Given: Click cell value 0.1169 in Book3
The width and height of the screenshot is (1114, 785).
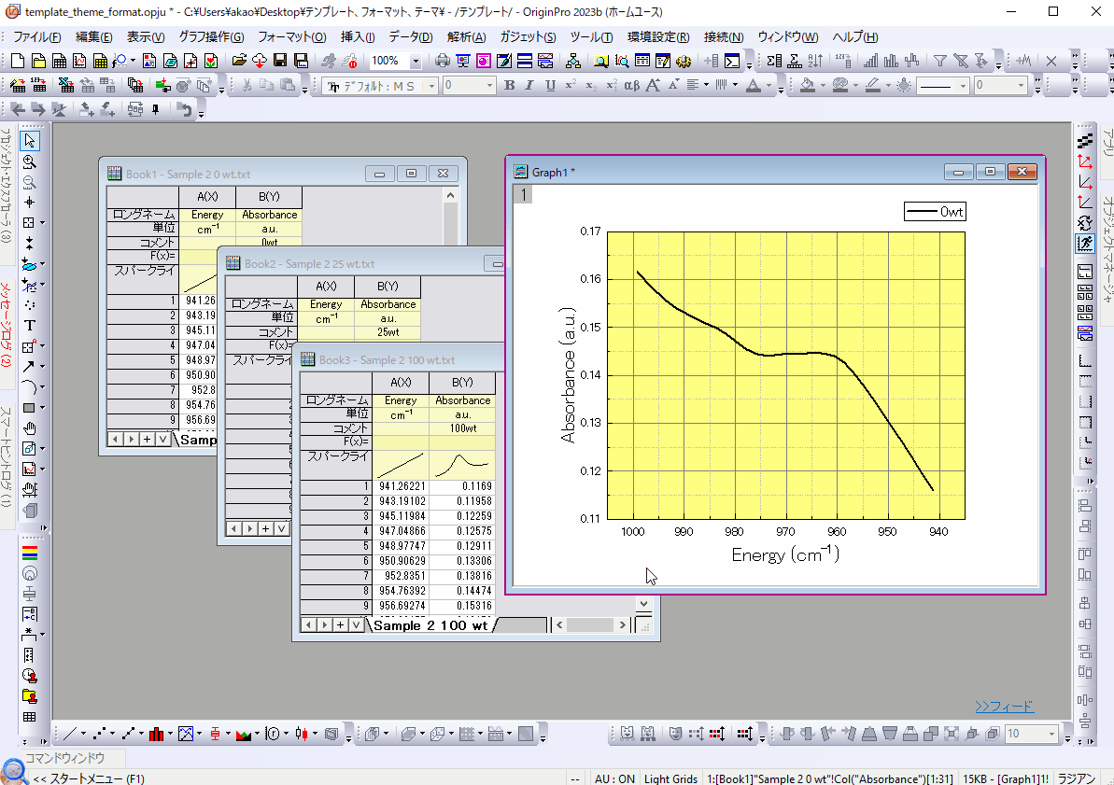Looking at the screenshot, I should [x=462, y=486].
